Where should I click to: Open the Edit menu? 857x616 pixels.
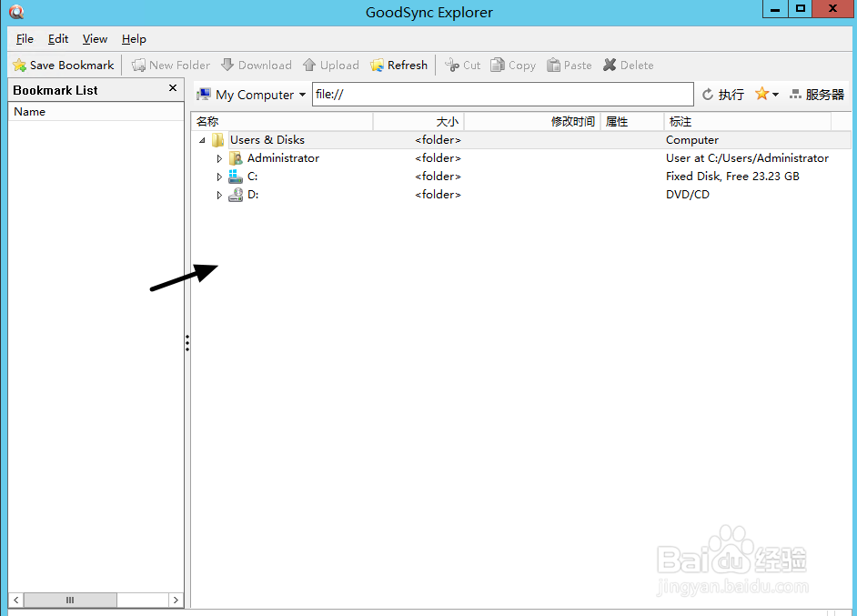coord(58,39)
